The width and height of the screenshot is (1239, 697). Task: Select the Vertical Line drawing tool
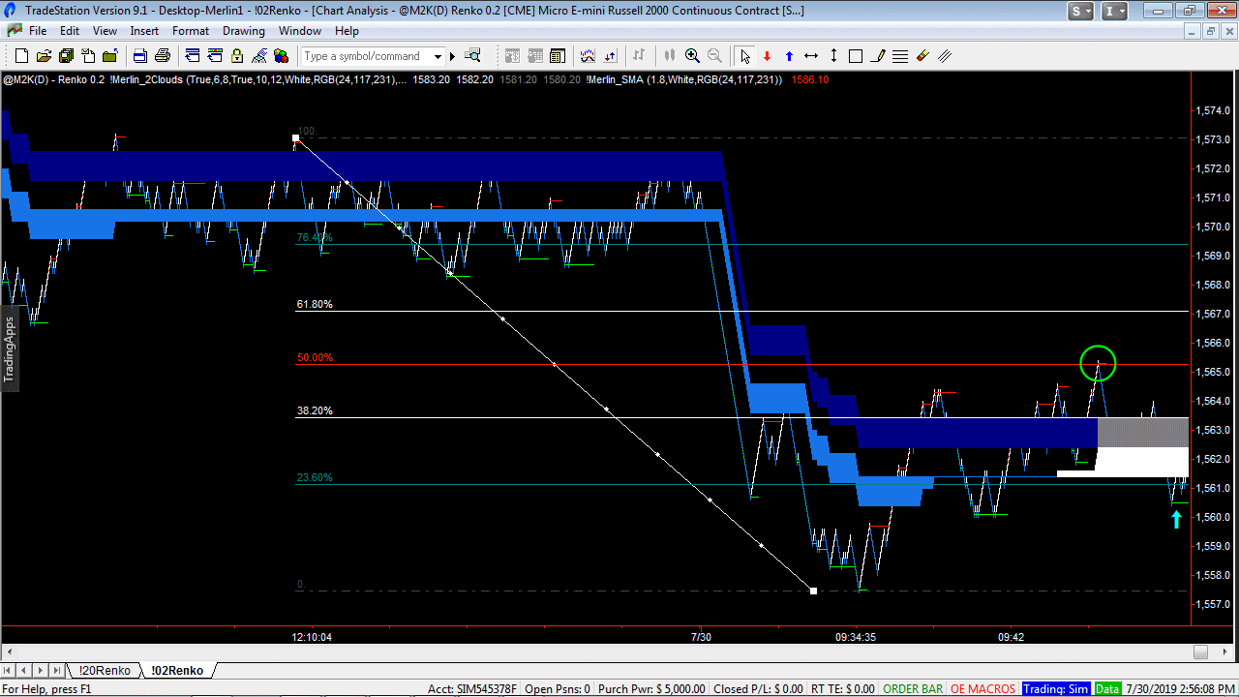tap(833, 55)
